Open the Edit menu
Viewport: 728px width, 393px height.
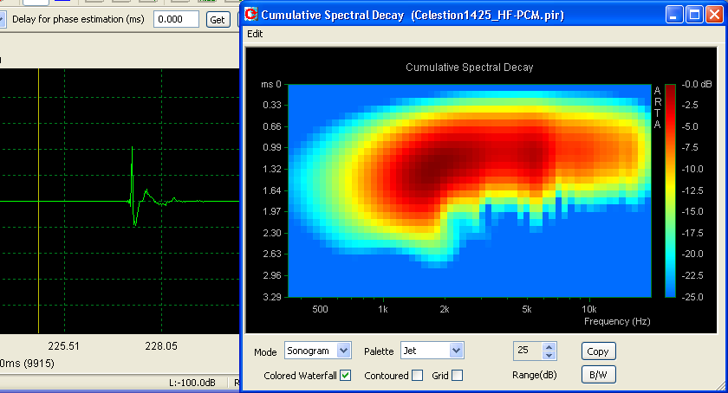pyautogui.click(x=255, y=34)
